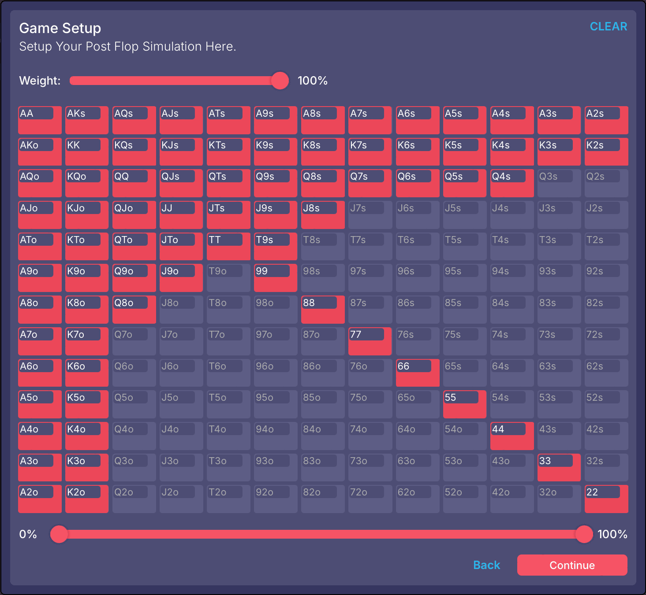The height and width of the screenshot is (595, 646).
Task: Select the 98s suited connector
Action: (323, 278)
